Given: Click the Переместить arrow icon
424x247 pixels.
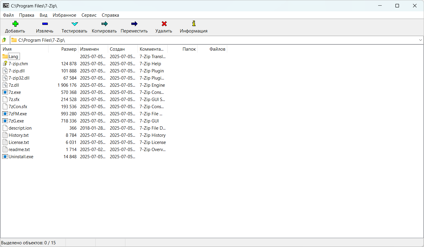Looking at the screenshot, I should 134,24.
